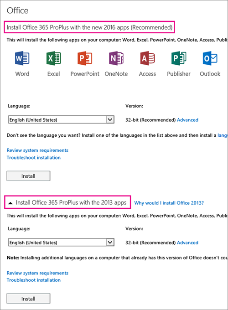
Task: Open Troubleshoot installation under 2016 apps
Action: (34, 158)
